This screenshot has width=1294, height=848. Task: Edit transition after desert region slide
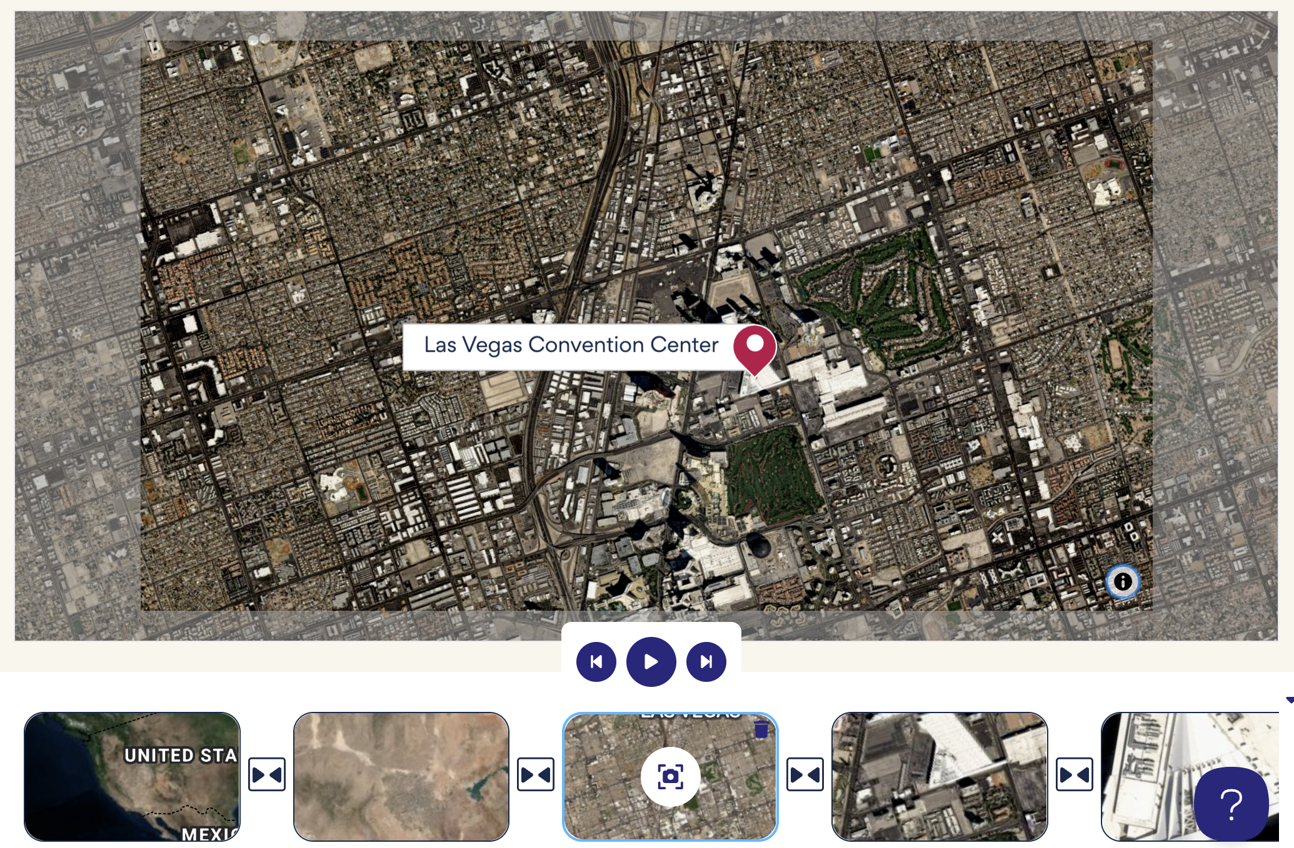tap(536, 775)
